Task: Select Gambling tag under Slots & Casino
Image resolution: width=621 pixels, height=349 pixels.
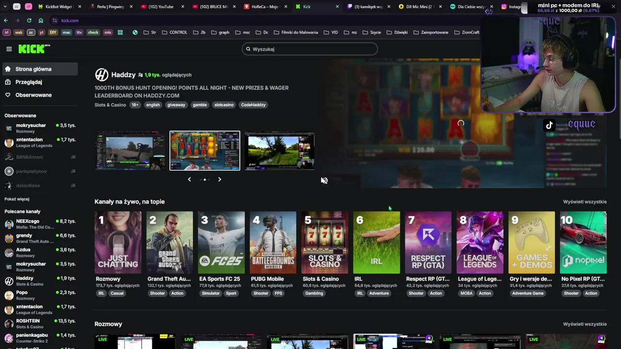Action: pyautogui.click(x=314, y=293)
